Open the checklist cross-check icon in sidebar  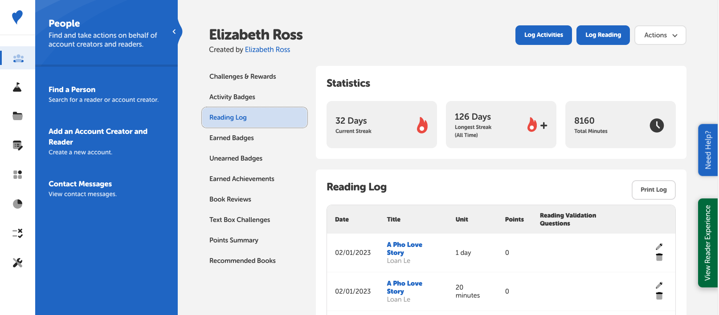point(17,233)
